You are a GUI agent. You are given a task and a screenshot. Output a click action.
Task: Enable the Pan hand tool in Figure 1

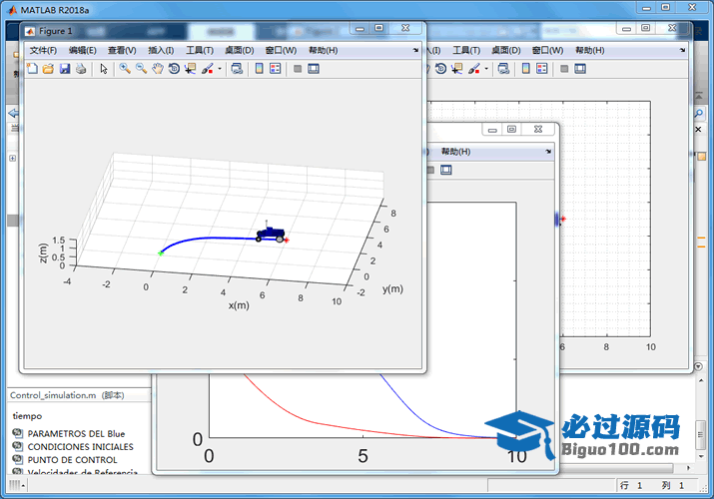(x=158, y=69)
